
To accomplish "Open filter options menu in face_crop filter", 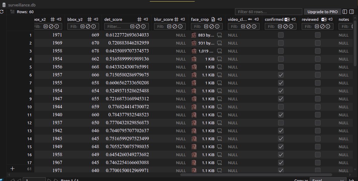I will coord(206,26).
